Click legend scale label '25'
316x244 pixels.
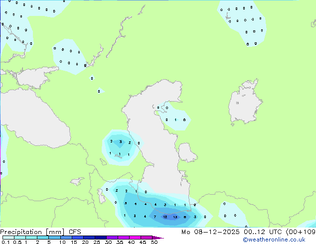click(97, 242)
